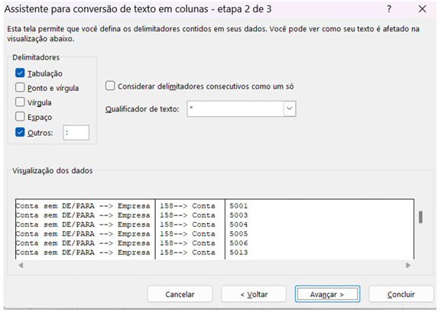Select the first preview column with DE/PARA

pos(85,229)
